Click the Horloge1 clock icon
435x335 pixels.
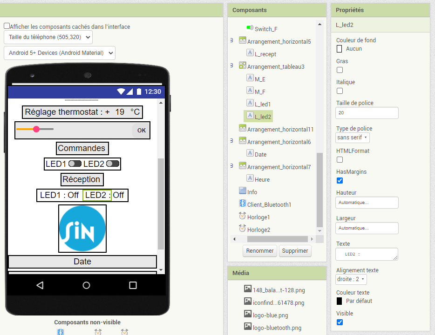coord(243,216)
